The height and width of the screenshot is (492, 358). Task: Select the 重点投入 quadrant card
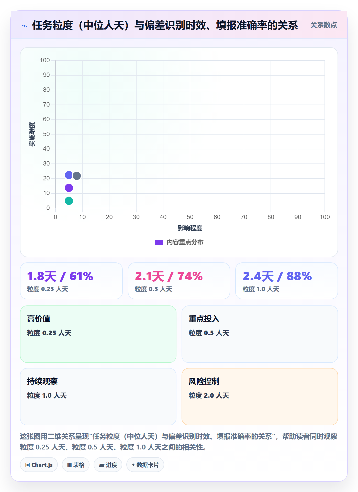[260, 334]
